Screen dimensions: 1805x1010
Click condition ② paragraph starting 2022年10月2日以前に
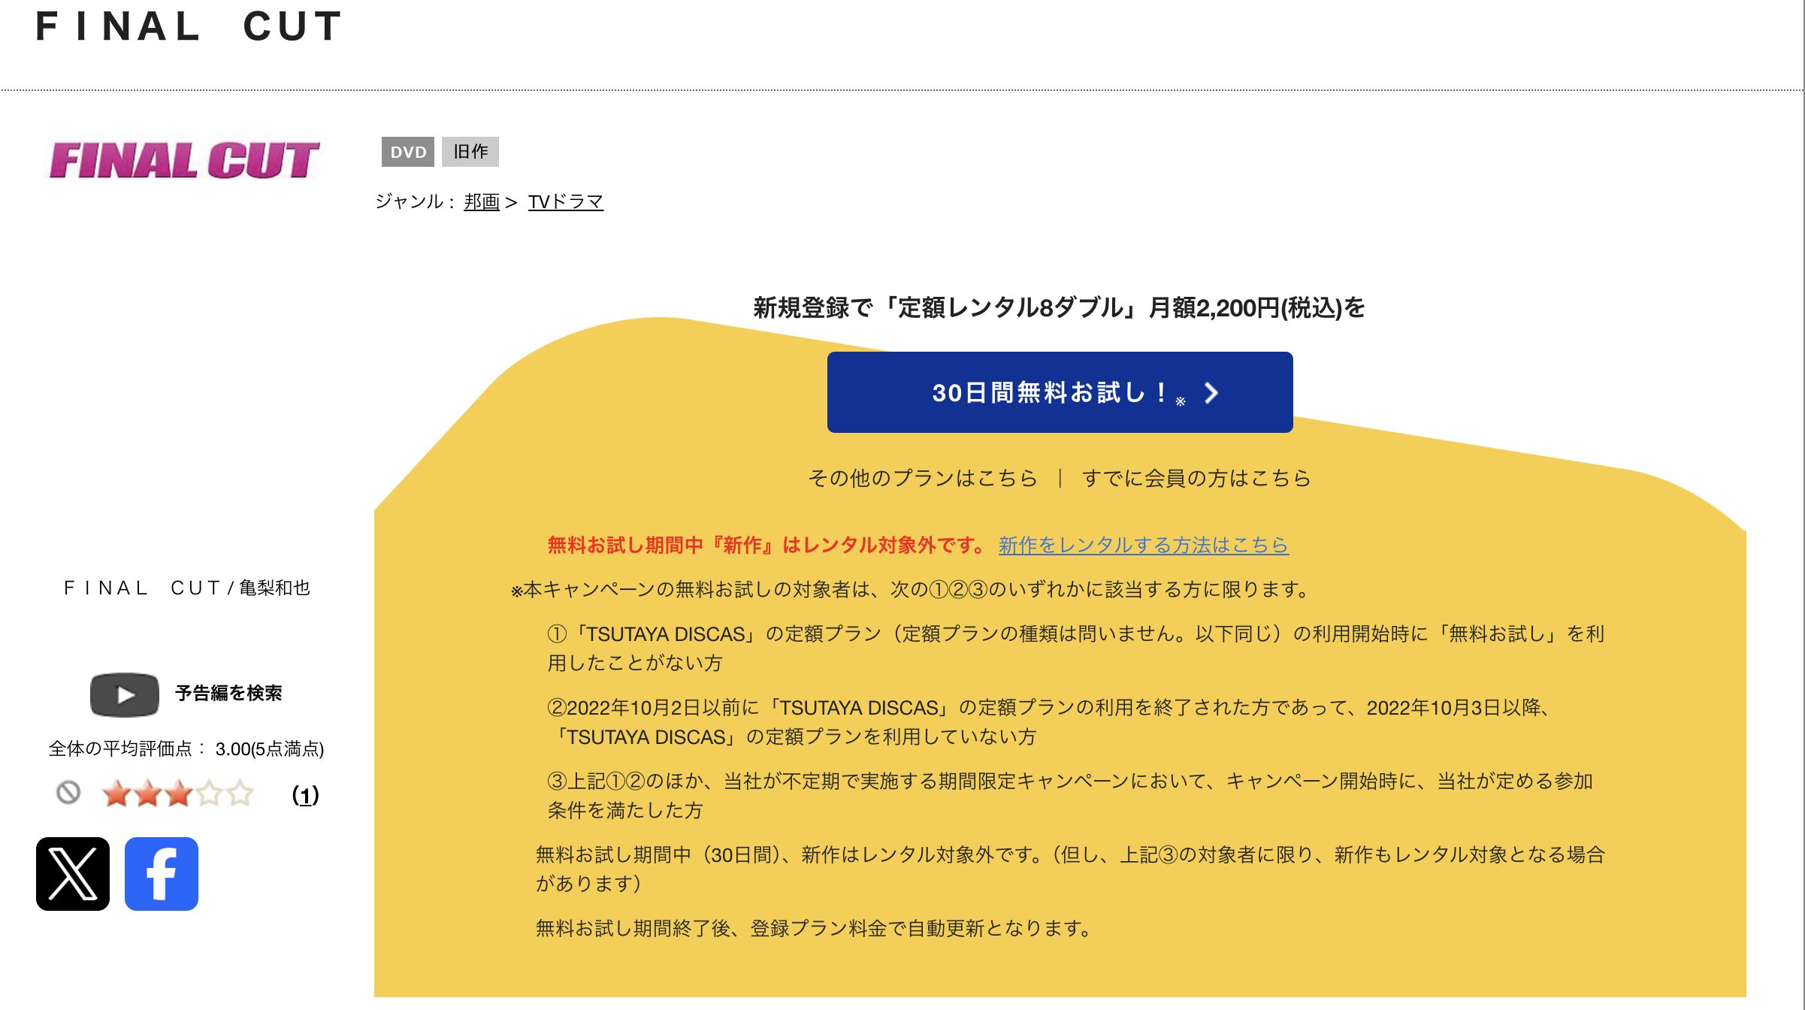click(x=1050, y=721)
